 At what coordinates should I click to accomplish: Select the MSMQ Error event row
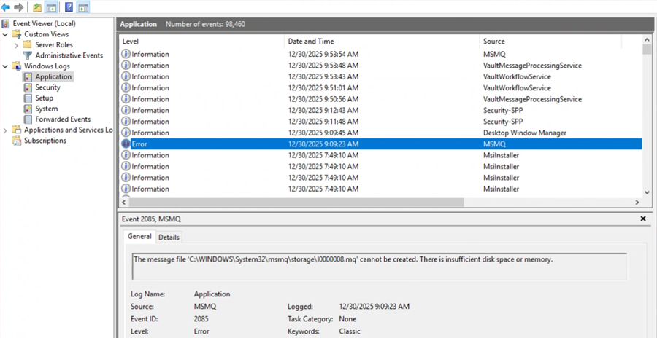pos(381,144)
